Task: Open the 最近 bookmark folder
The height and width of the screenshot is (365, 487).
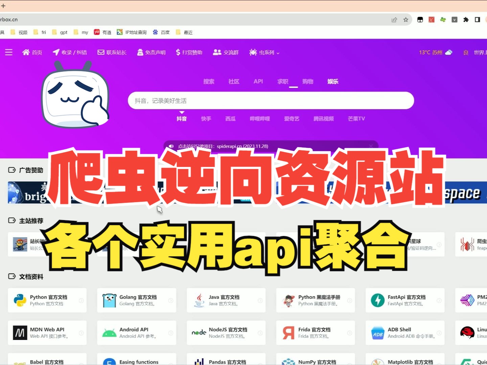Action: (x=184, y=32)
